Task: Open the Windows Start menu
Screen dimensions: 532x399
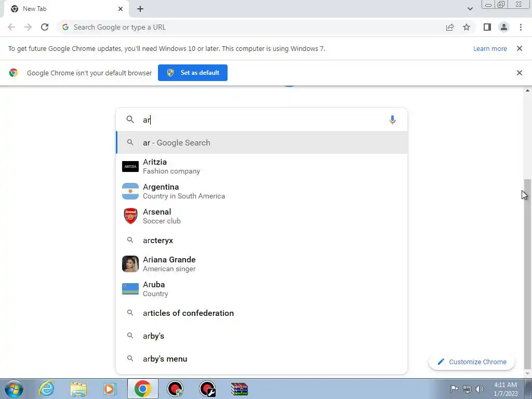Action: (14, 389)
